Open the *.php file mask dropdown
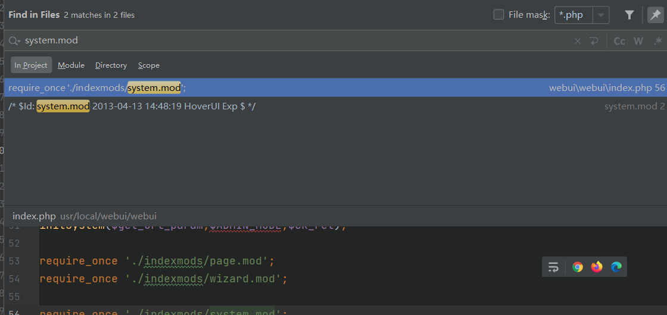Image resolution: width=667 pixels, height=315 pixels. [x=601, y=15]
